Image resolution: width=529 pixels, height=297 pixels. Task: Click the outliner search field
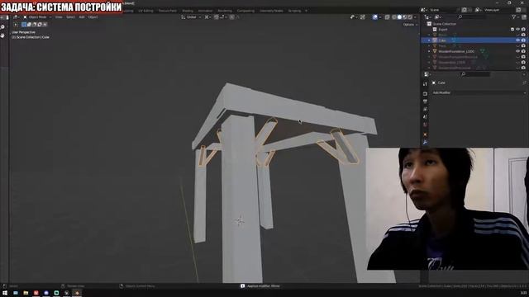pos(472,16)
